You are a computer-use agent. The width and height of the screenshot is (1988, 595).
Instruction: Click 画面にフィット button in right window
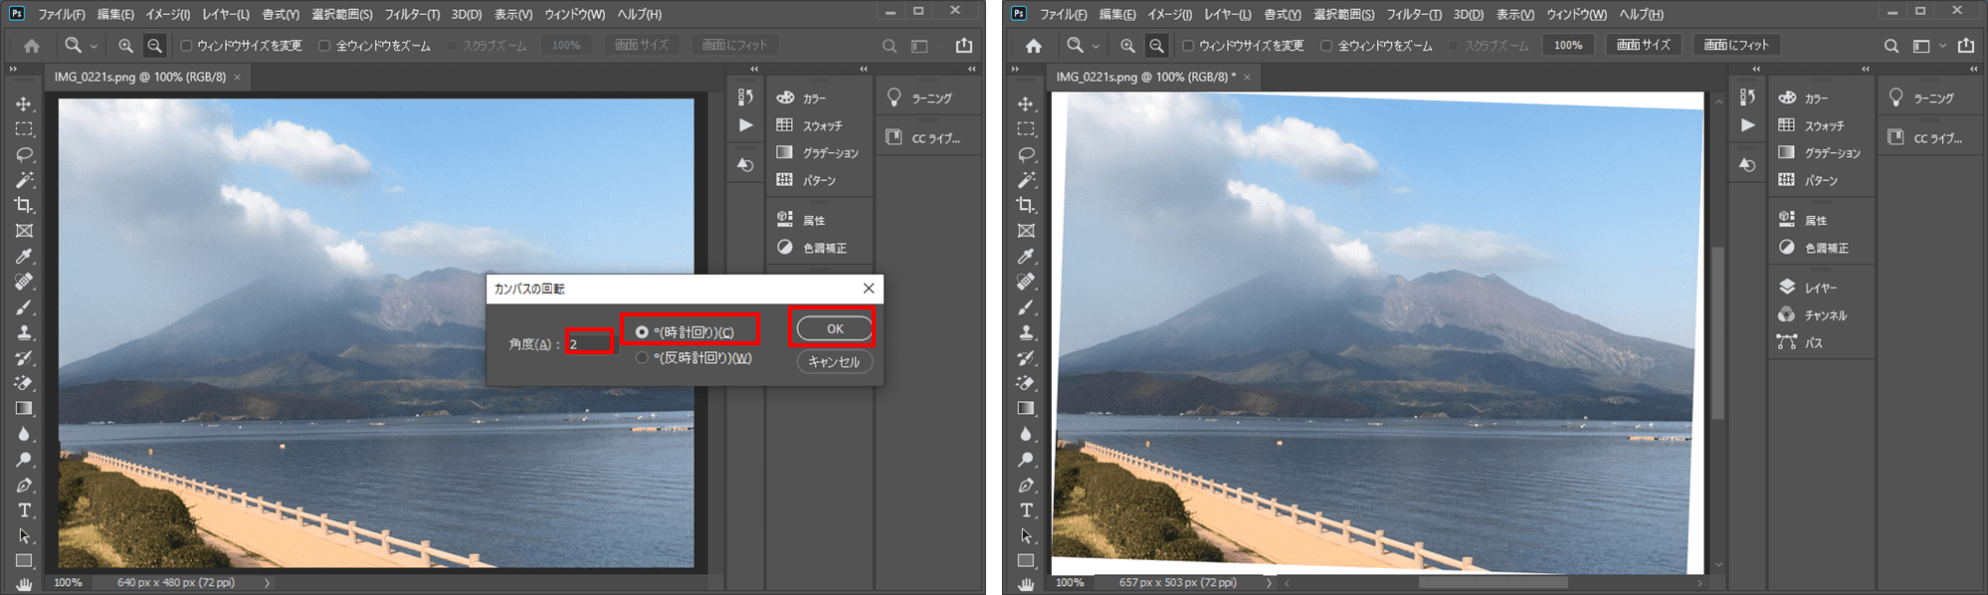1736,45
